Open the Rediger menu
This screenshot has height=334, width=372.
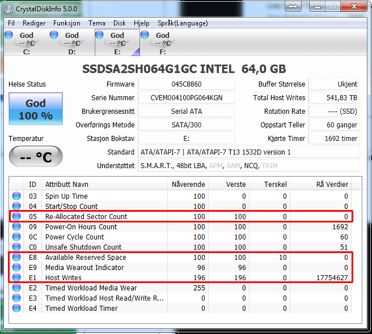pos(34,23)
